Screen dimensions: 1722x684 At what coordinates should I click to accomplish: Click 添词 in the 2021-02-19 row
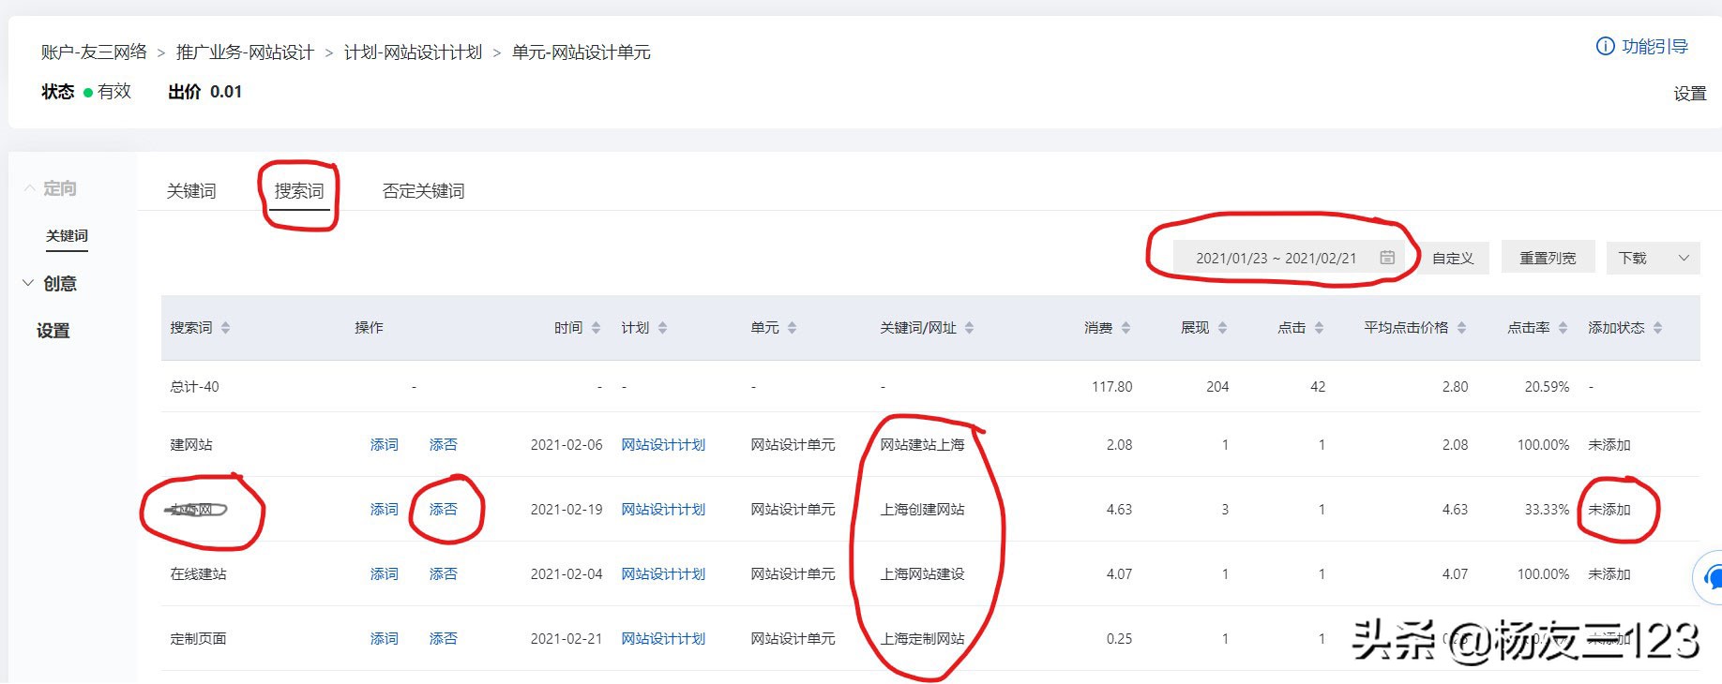point(385,510)
